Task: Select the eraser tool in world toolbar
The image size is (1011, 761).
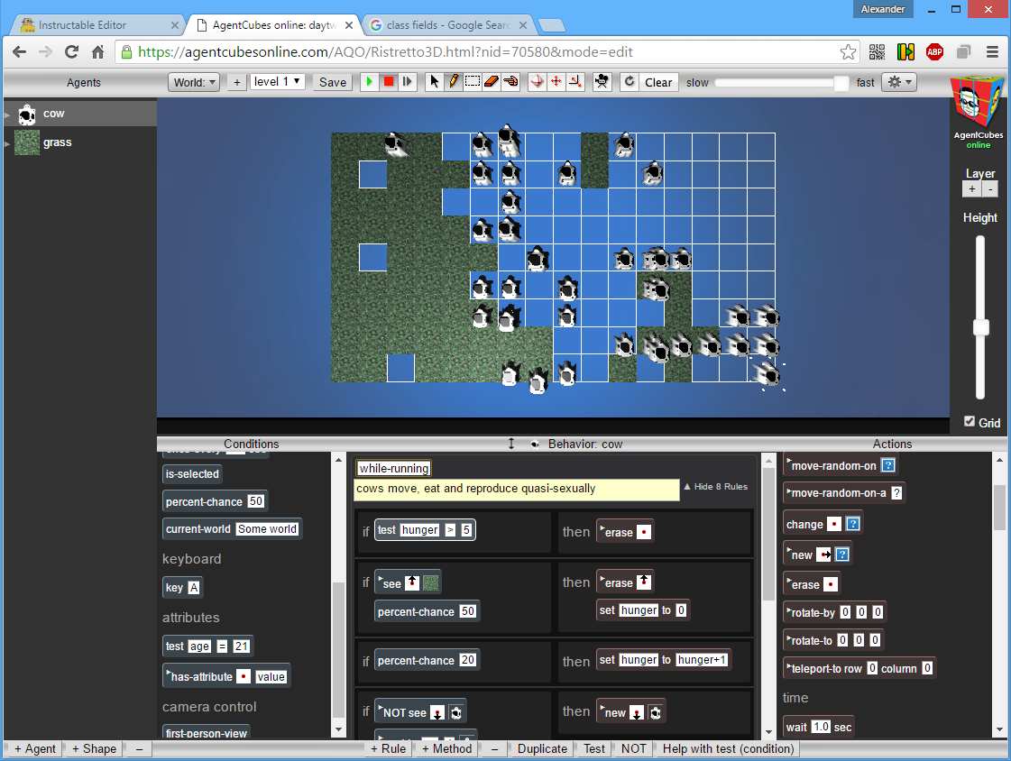Action: (492, 82)
